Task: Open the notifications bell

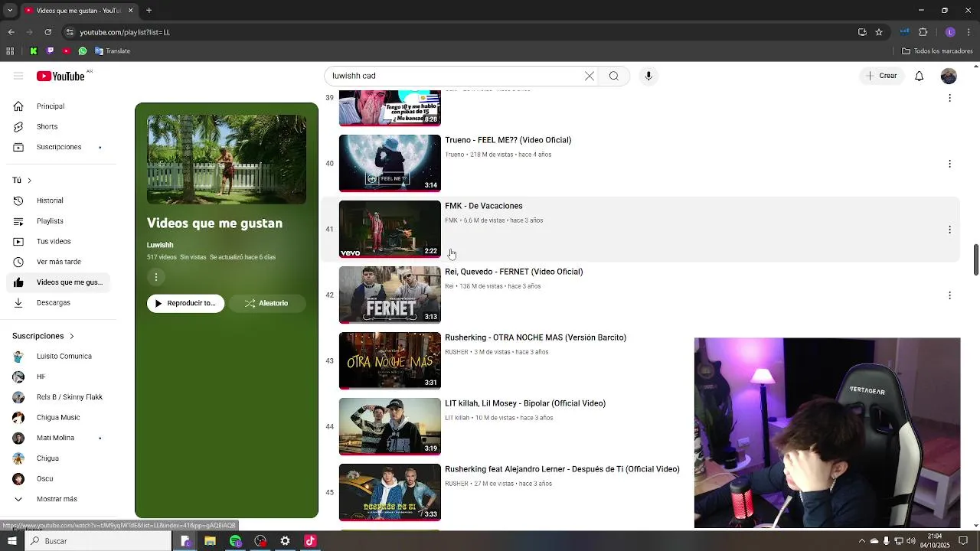Action: [919, 76]
